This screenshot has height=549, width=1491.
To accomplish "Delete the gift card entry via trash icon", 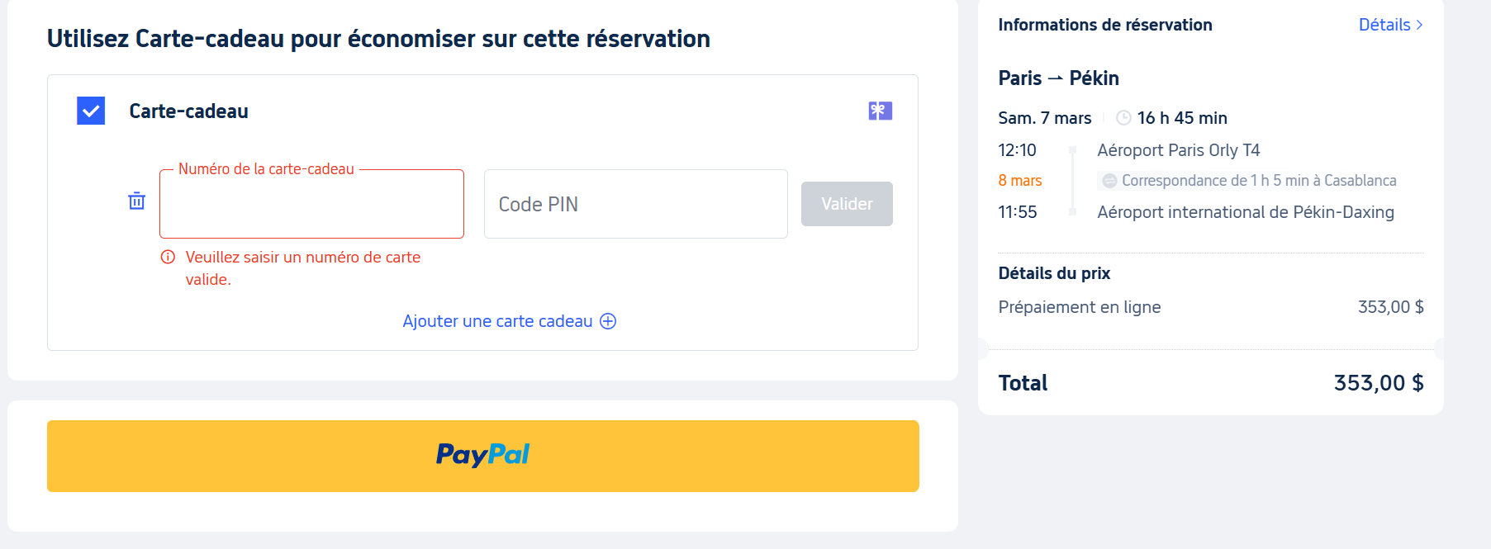I will [x=136, y=201].
